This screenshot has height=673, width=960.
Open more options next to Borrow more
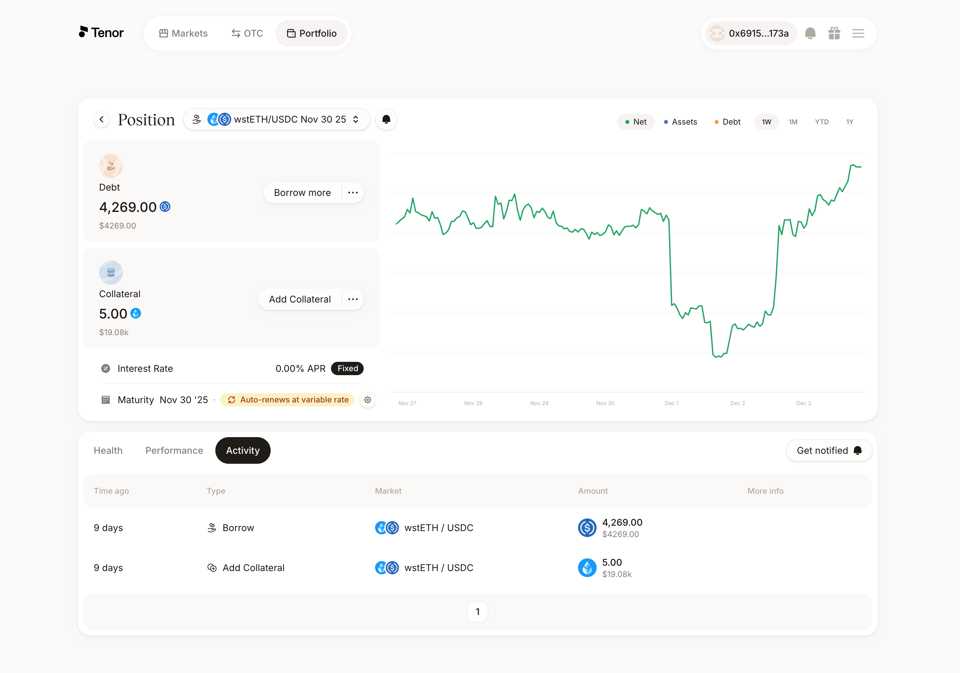353,193
